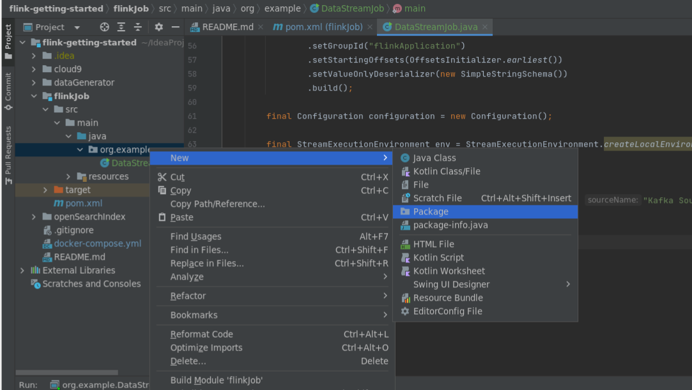The width and height of the screenshot is (692, 390).
Task: Close the DataStreamJob.java tab
Action: [485, 27]
